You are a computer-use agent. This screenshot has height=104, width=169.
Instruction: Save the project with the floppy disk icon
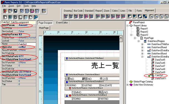(x=16, y=11)
